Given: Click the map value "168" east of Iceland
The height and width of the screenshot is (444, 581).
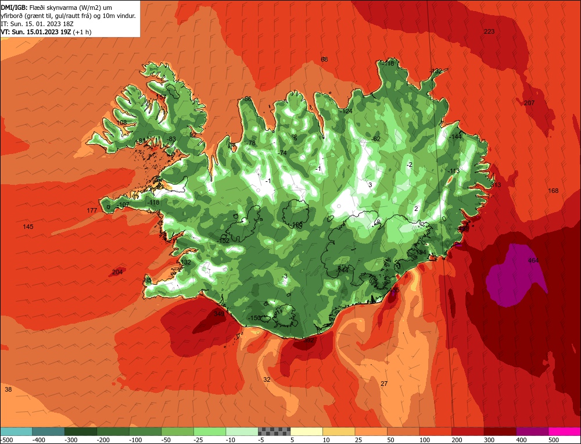Looking at the screenshot, I should click(x=553, y=191).
